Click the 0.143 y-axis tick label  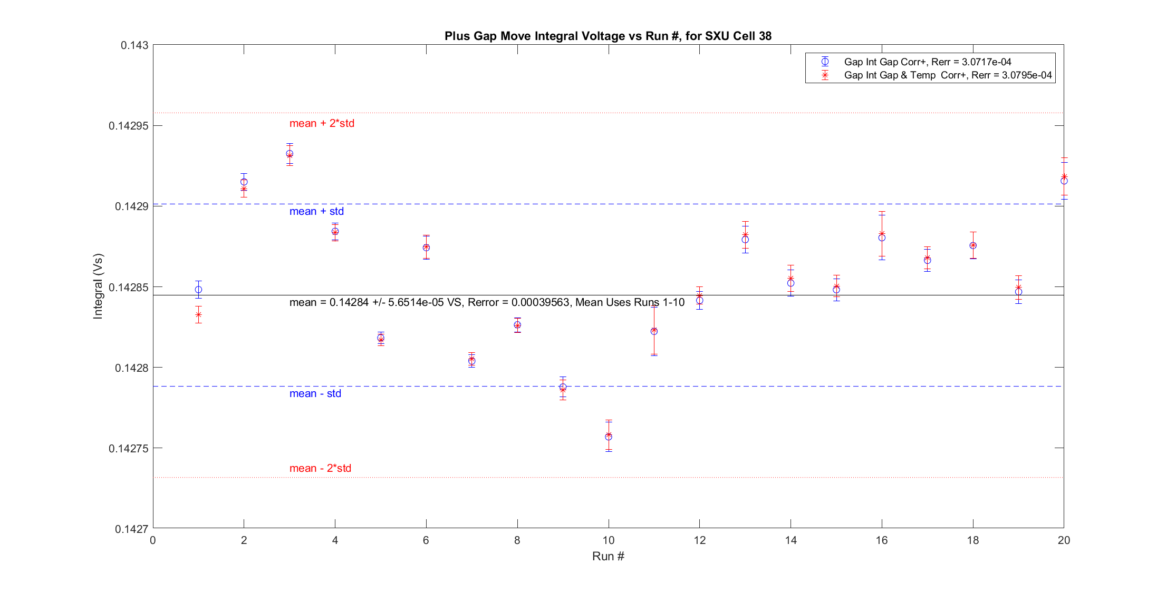coord(134,45)
